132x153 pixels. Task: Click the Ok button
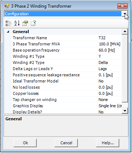point(25,143)
